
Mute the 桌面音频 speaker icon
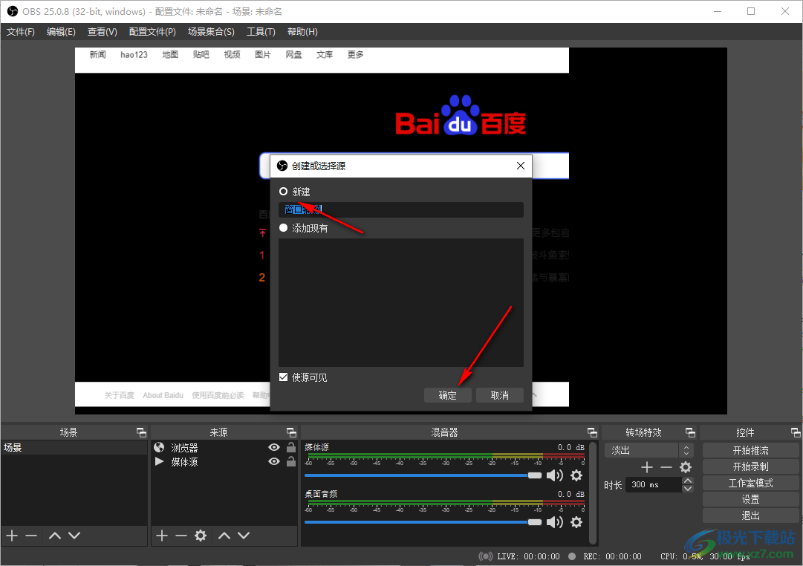(x=555, y=522)
